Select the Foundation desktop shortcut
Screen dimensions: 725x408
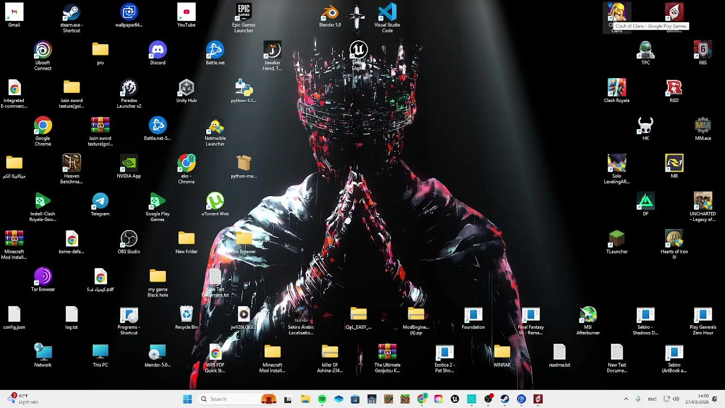tap(473, 318)
